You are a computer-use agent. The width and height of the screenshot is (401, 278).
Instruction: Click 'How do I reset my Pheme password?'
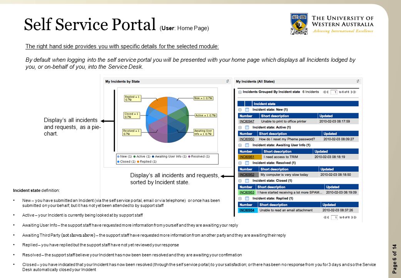pos(287,139)
